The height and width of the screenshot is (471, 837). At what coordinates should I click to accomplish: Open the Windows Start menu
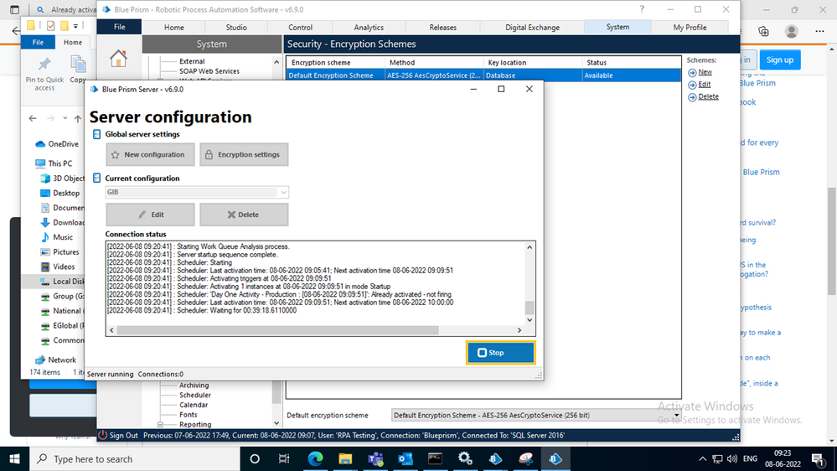[x=14, y=458]
